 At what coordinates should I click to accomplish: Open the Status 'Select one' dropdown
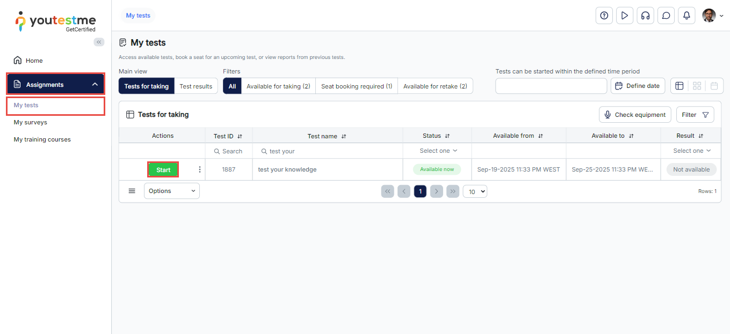coord(438,151)
